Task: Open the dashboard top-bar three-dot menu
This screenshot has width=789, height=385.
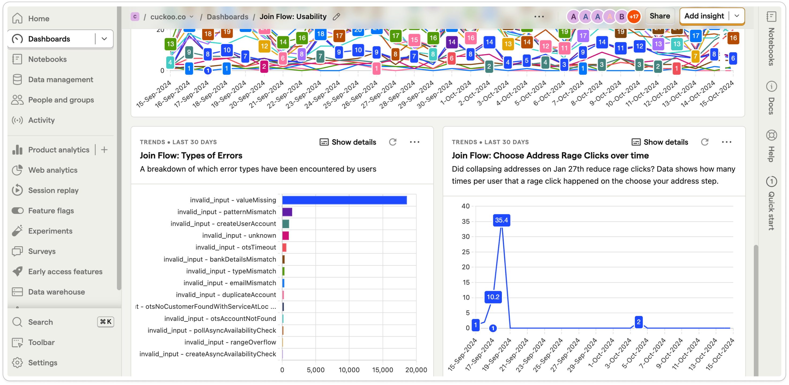Action: tap(539, 17)
